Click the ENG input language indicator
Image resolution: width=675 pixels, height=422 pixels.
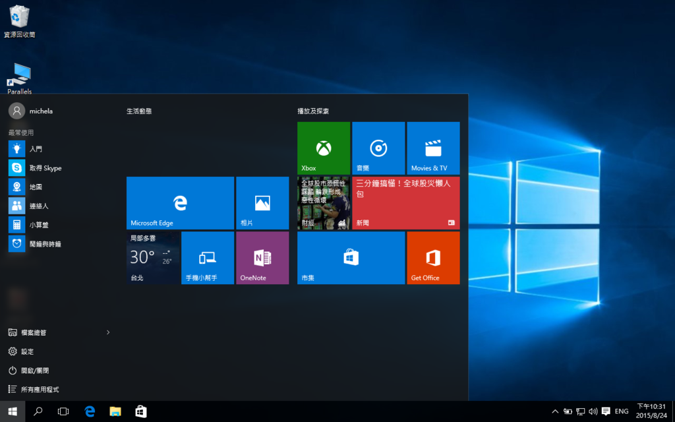(622, 411)
